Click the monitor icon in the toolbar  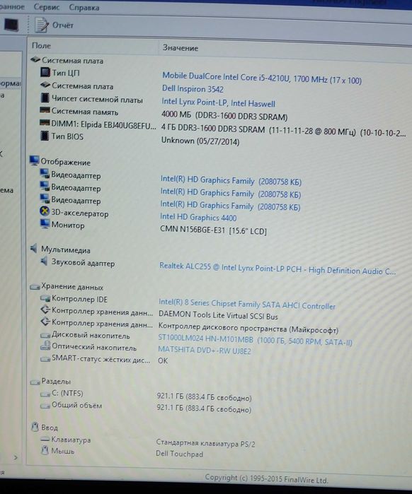11,25
